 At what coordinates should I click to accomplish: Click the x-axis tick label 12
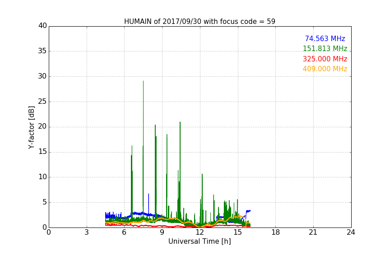pos(200,232)
